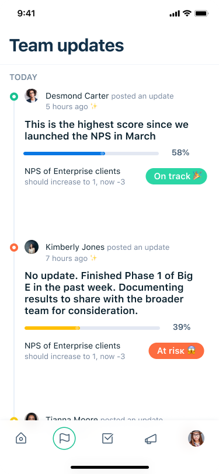The image size is (219, 474).
Task: Tap the battery icon in status bar
Action: [x=201, y=13]
